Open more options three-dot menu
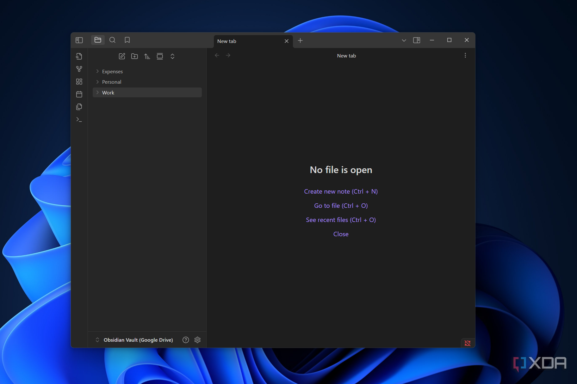The width and height of the screenshot is (577, 384). coord(465,56)
